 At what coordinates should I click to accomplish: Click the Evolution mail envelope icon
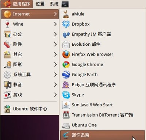[x=66, y=44]
